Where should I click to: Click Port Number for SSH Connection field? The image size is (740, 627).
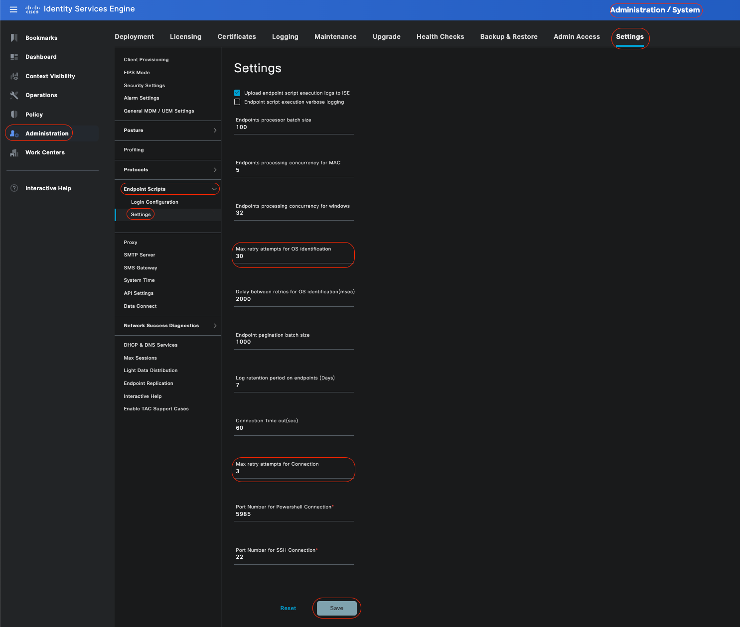pyautogui.click(x=294, y=557)
